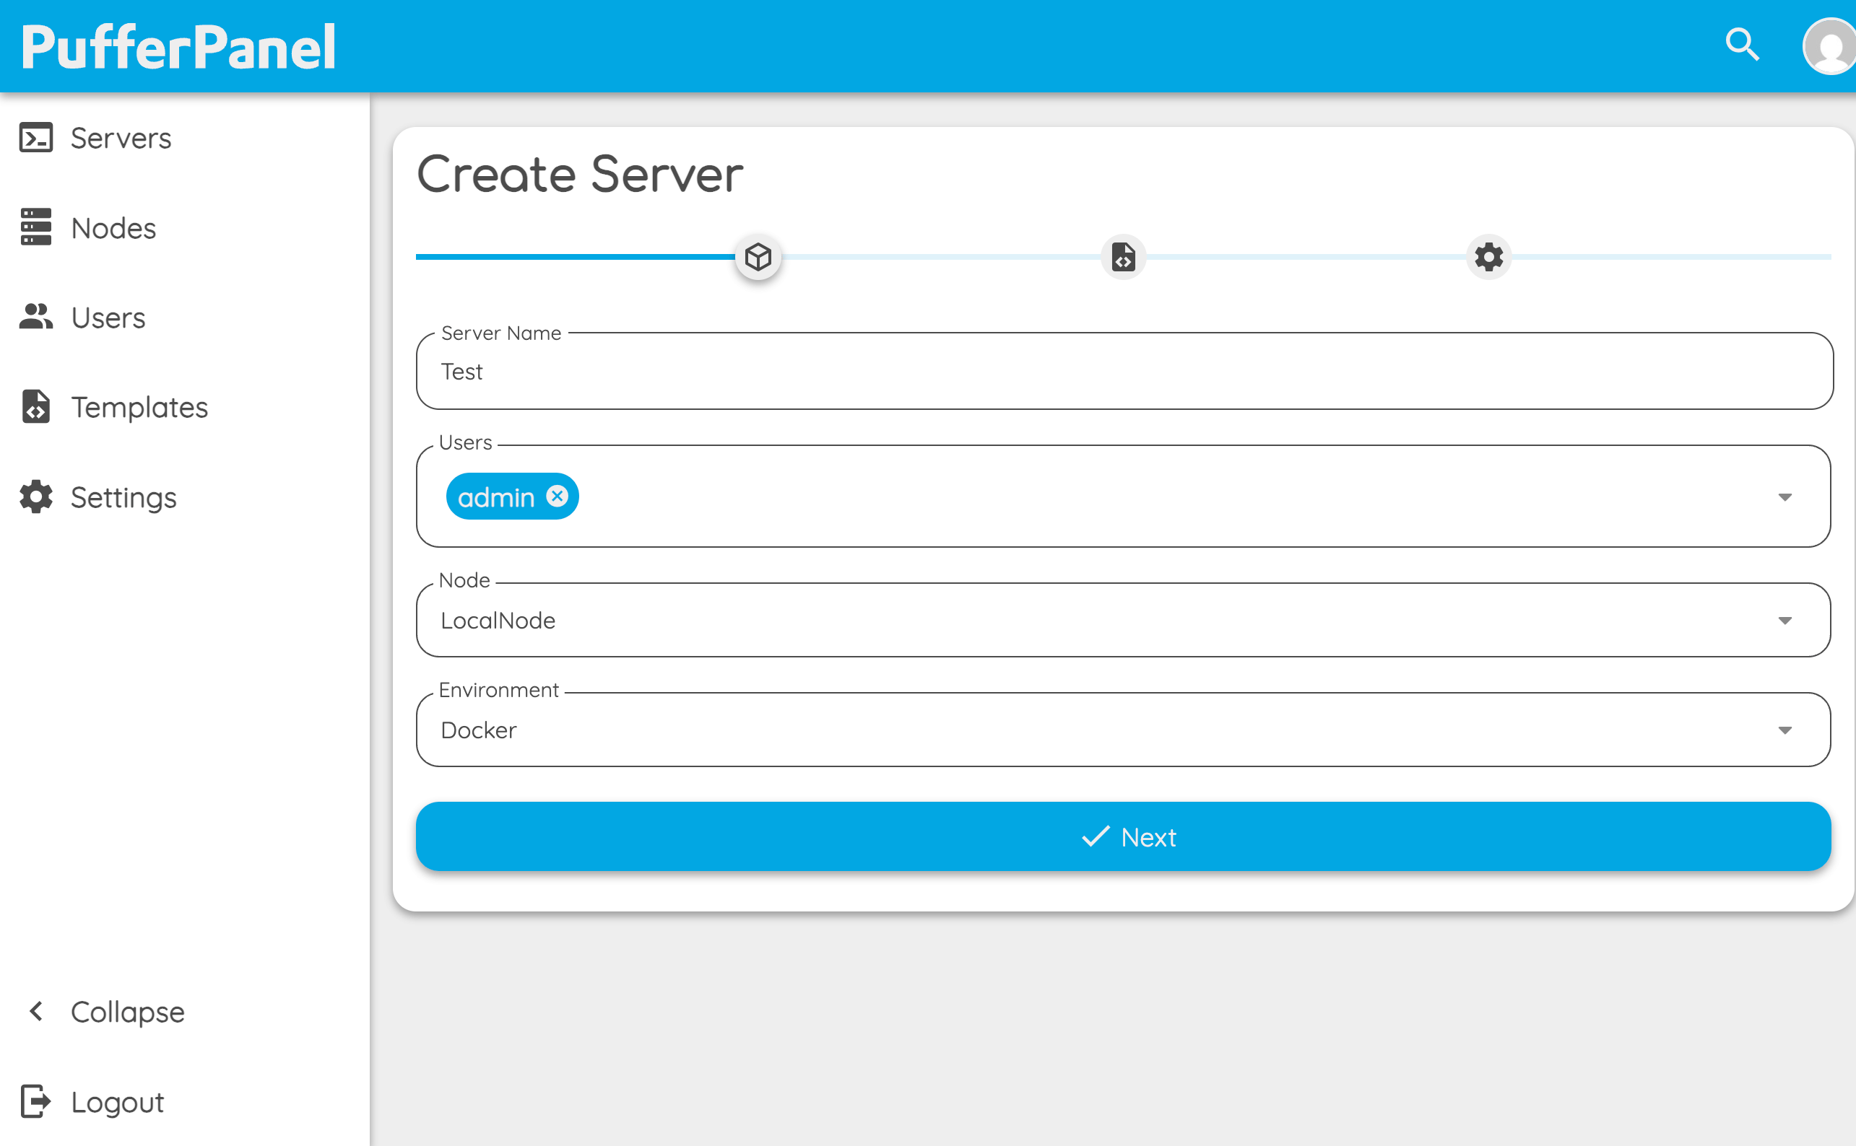The height and width of the screenshot is (1146, 1856).
Task: Click the Servers terminal icon
Action: [35, 138]
